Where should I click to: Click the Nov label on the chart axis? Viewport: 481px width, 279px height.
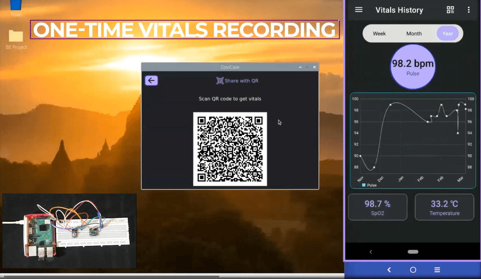tap(361, 178)
